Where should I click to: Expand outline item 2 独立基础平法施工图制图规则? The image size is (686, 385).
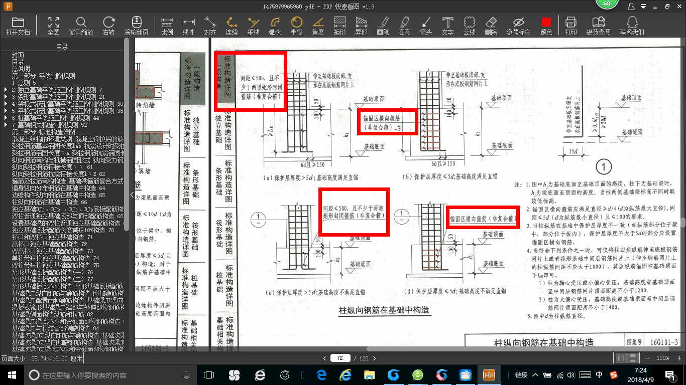tap(6, 90)
